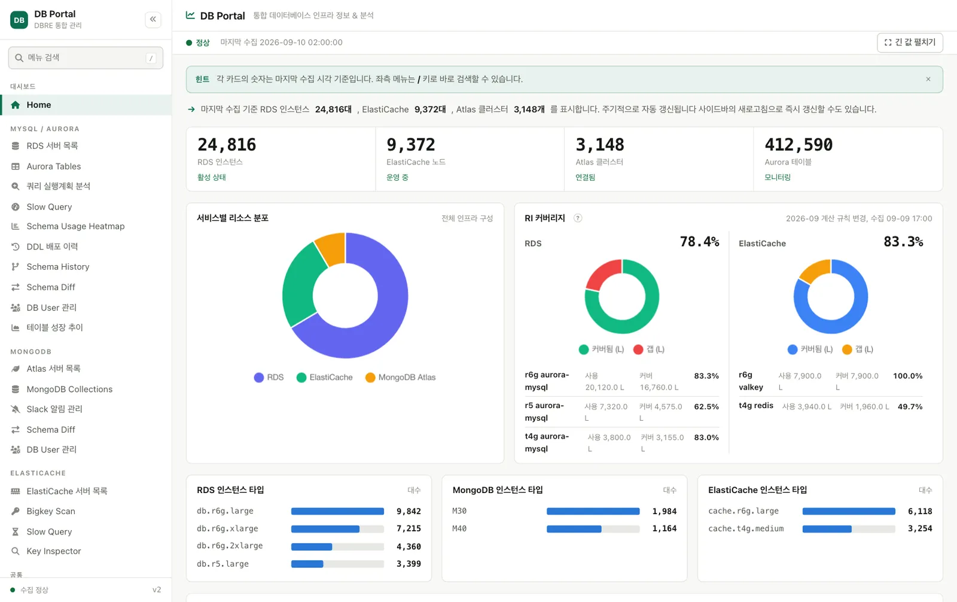This screenshot has height=602, width=957.
Task: Dismiss the 힌트 banner with its X
Action: pos(928,79)
